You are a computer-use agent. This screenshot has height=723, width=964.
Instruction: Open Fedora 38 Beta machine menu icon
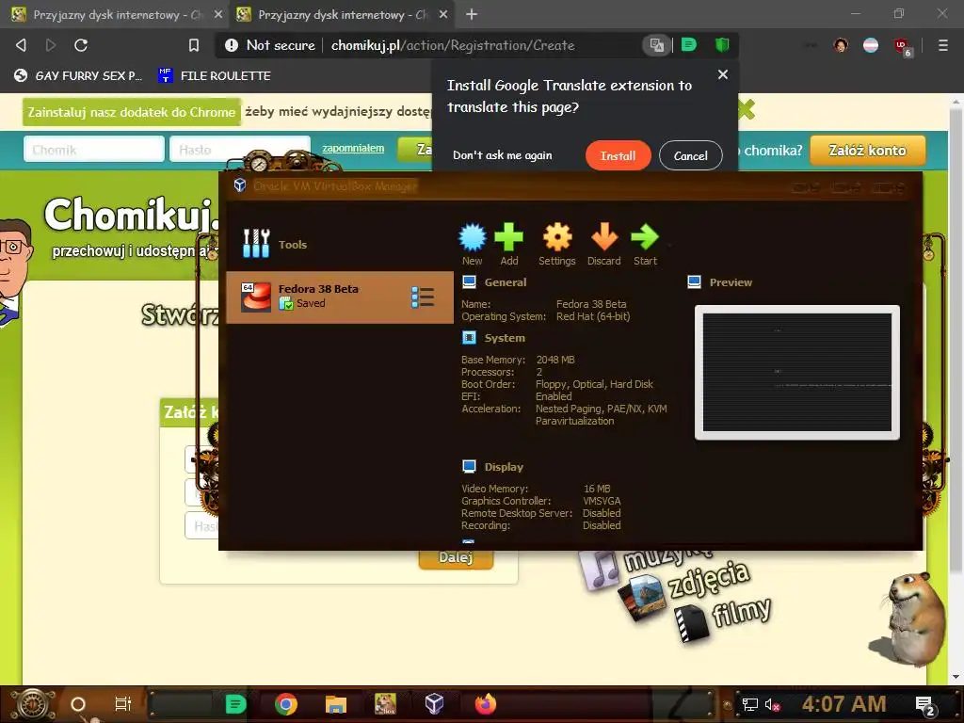click(x=423, y=297)
